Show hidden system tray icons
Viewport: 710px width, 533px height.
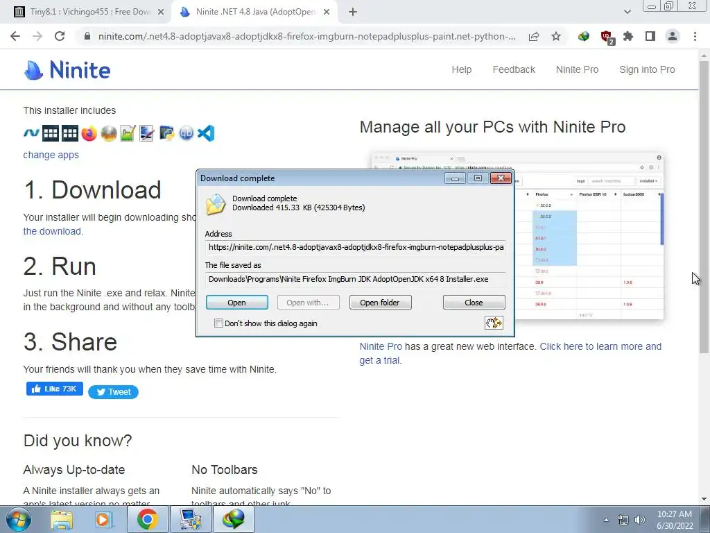click(x=606, y=520)
